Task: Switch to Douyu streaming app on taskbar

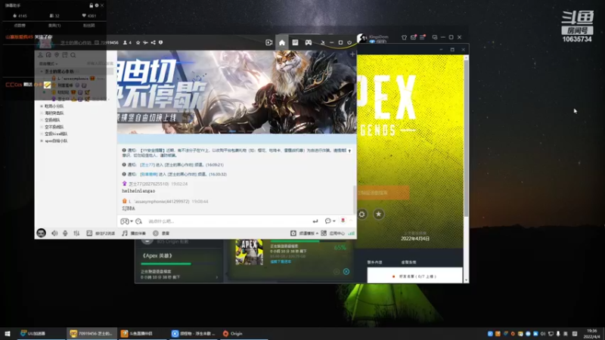Action: [143, 333]
